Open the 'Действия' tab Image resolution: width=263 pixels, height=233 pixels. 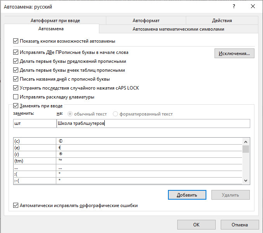tap(222, 21)
